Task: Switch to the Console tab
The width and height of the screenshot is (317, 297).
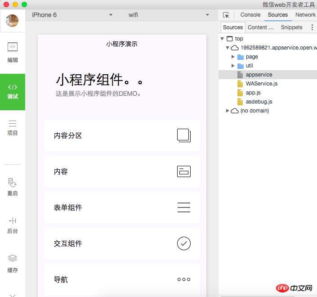Action: coord(250,15)
